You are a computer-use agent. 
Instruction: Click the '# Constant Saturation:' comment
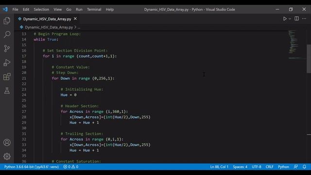click(76, 161)
